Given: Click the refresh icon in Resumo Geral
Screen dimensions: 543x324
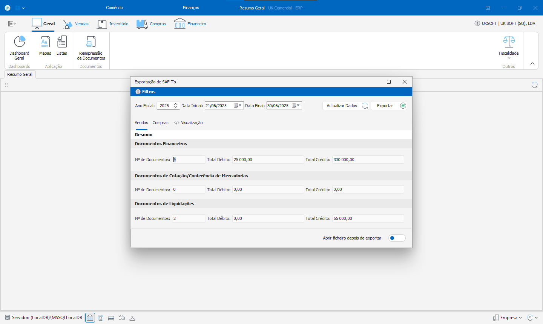Looking at the screenshot, I should [x=534, y=85].
